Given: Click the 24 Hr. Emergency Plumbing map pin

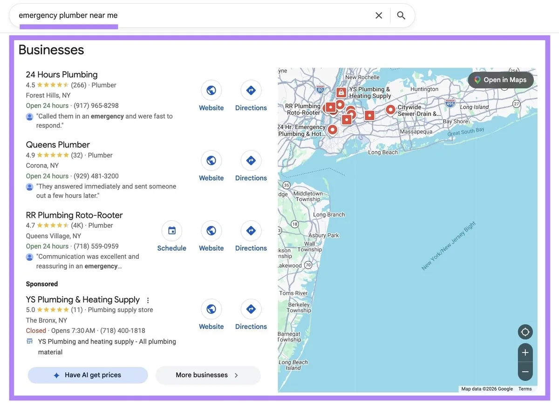Looking at the screenshot, I should pyautogui.click(x=332, y=129).
